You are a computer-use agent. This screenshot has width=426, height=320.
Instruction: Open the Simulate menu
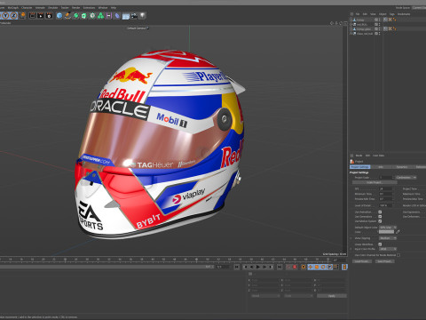tap(52, 7)
